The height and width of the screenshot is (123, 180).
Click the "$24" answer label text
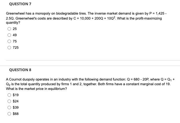16,101
